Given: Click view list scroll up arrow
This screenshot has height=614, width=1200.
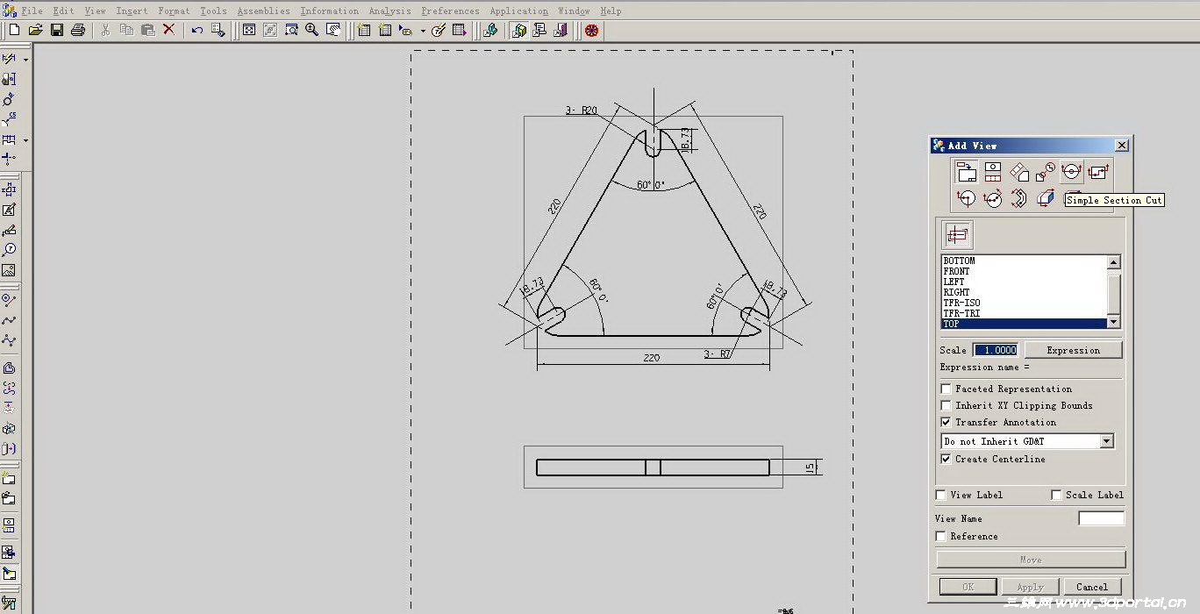Looking at the screenshot, I should pyautogui.click(x=1113, y=262).
